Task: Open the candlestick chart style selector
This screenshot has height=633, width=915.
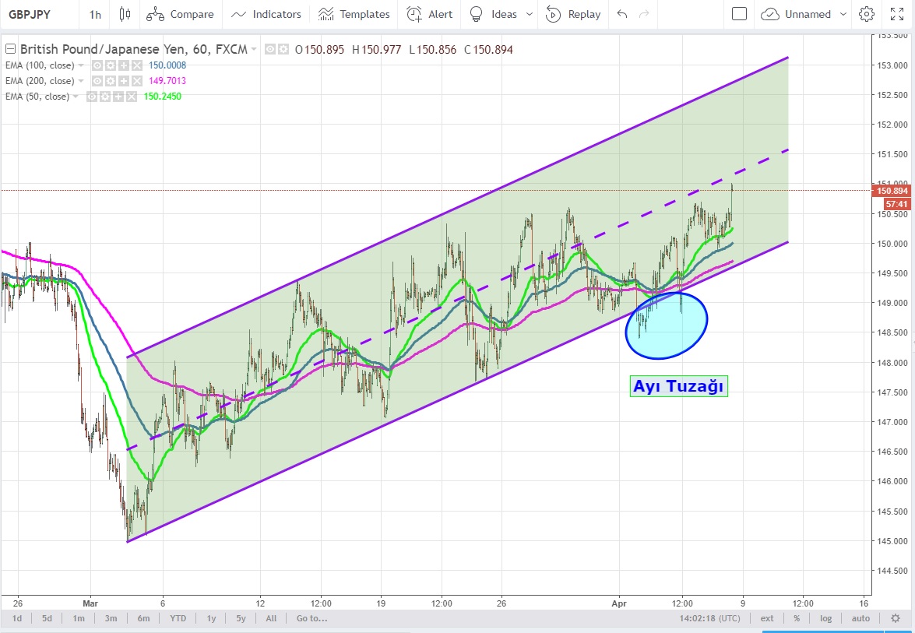Action: click(125, 14)
